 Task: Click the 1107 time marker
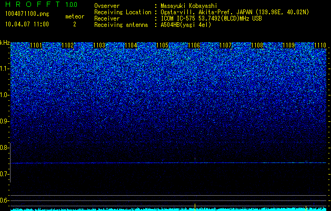tap(225, 45)
